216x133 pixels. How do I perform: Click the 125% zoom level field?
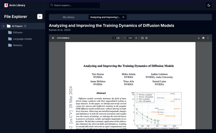point(130,38)
